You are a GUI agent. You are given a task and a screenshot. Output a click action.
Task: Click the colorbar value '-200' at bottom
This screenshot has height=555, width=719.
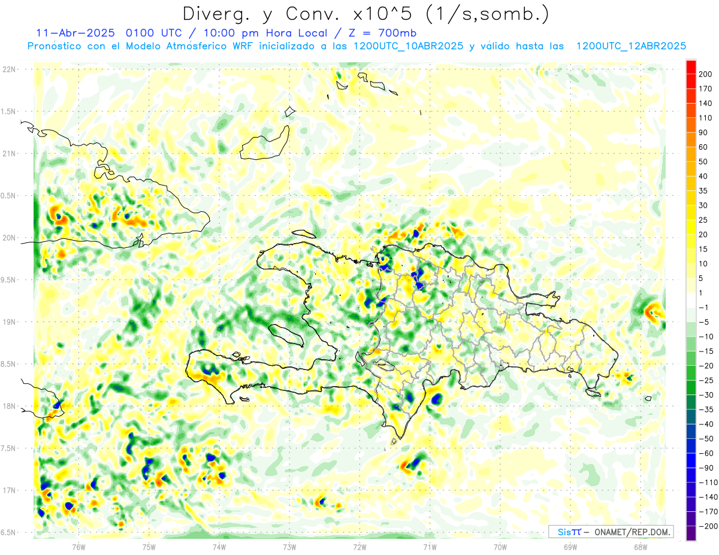(708, 526)
